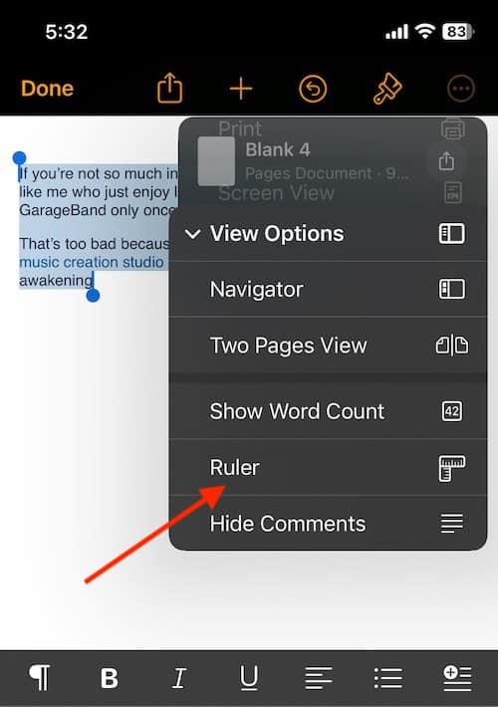Tap the insert comment/line break icon
The width and height of the screenshot is (498, 707).
tap(457, 678)
